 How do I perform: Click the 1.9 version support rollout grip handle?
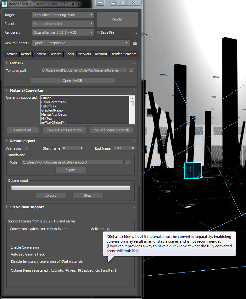pyautogui.click(x=134, y=207)
